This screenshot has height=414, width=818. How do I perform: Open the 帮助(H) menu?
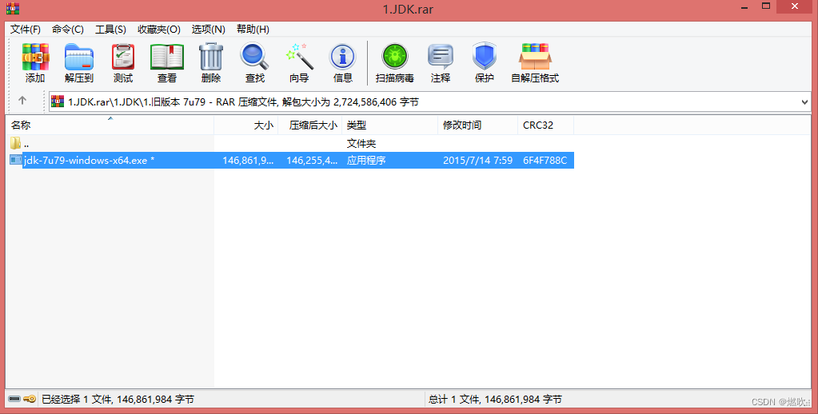click(253, 30)
